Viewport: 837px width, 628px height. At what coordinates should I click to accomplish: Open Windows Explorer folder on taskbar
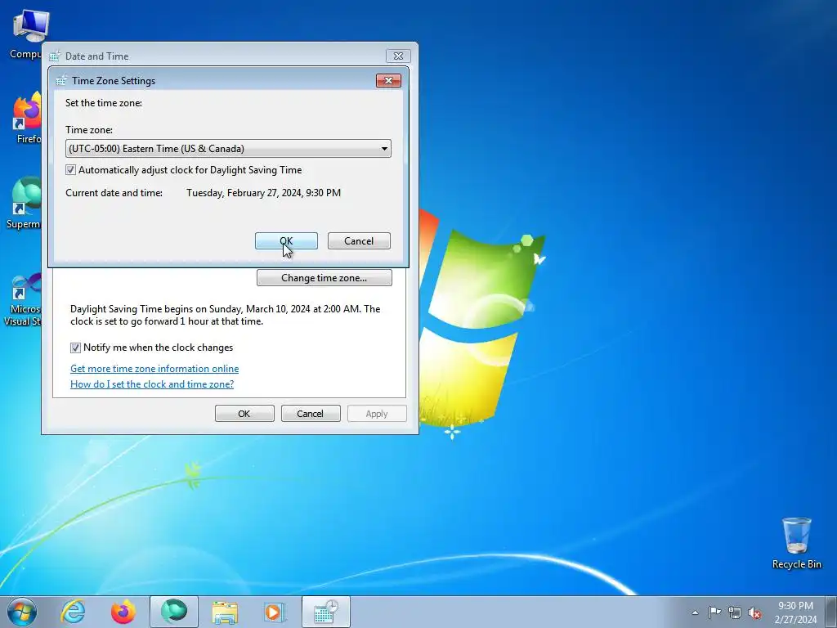(x=225, y=612)
